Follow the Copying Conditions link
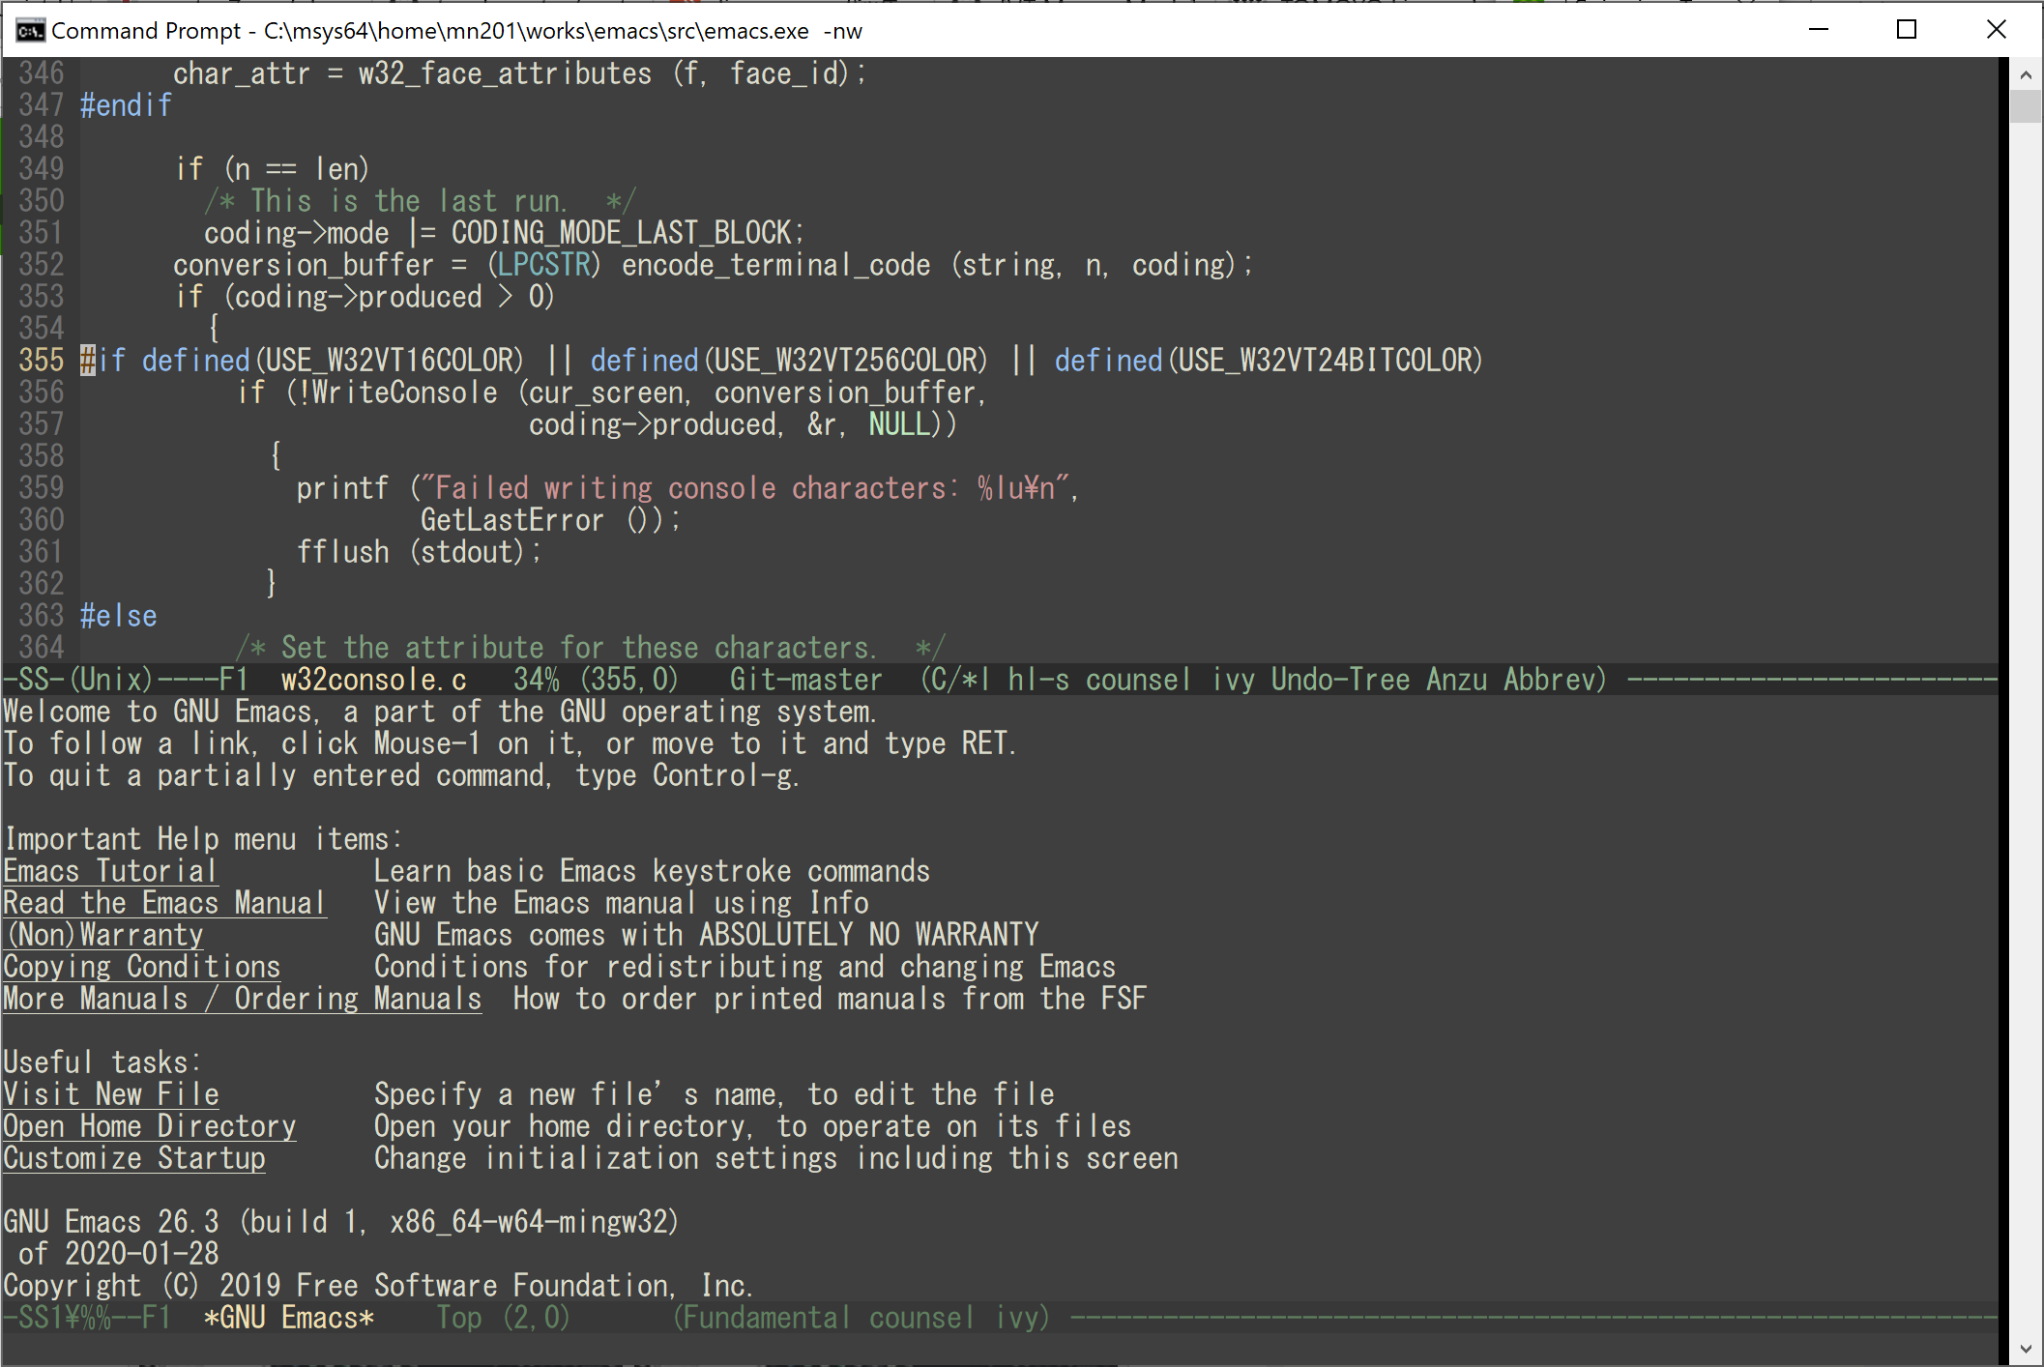 (x=141, y=967)
